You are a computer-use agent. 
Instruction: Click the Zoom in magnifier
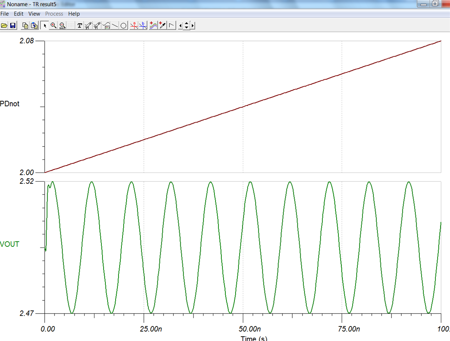pos(53,26)
